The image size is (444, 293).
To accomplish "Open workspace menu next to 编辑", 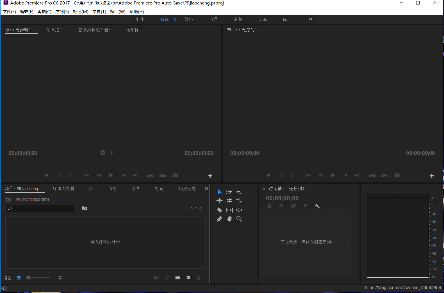I will click(175, 20).
